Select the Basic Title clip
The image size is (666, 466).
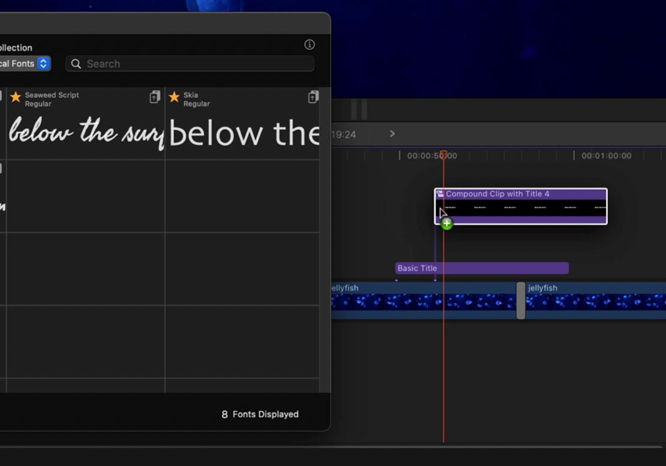click(x=482, y=268)
